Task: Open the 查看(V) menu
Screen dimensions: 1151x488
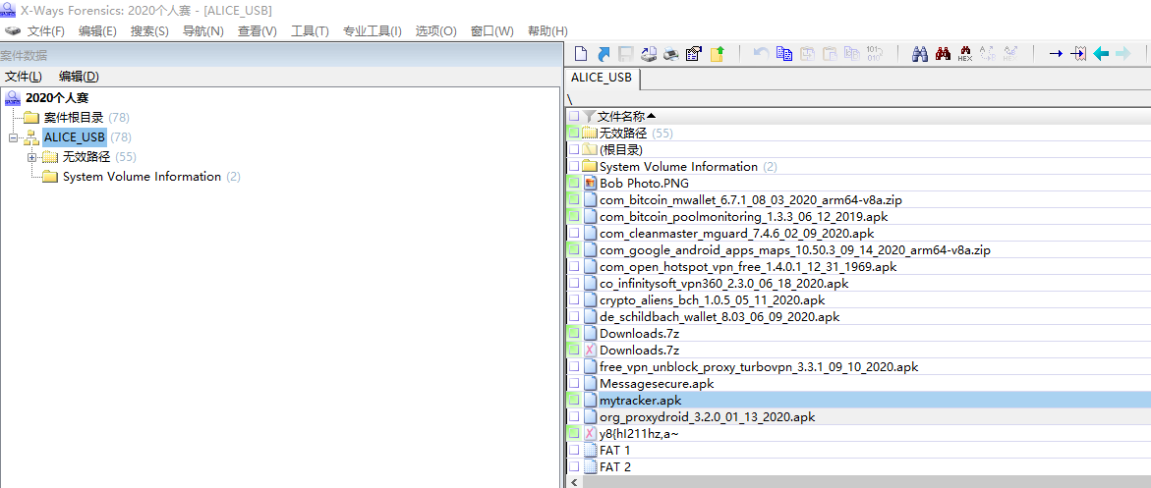Action: point(257,31)
